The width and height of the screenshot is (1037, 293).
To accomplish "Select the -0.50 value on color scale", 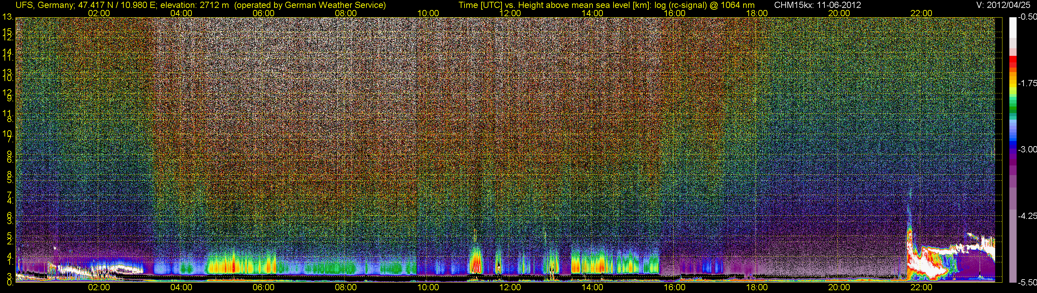I will 1027,17.
